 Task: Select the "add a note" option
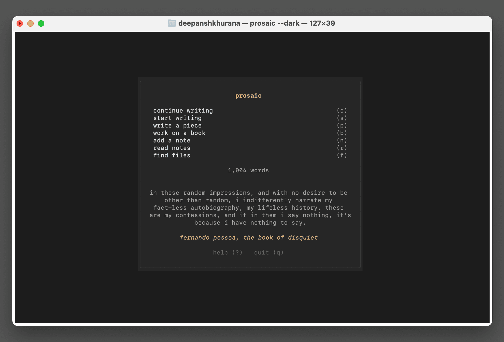click(x=172, y=140)
